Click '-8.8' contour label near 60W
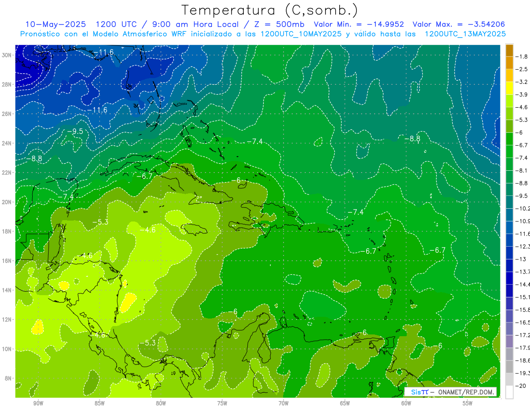 412,139
